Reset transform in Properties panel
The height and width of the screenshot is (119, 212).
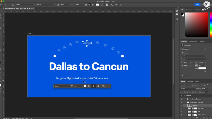pos(205,49)
